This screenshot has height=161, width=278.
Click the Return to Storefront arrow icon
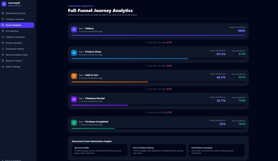[x=3, y=160]
